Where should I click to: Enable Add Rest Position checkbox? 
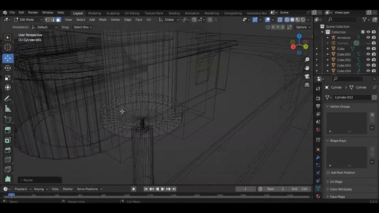(x=328, y=173)
